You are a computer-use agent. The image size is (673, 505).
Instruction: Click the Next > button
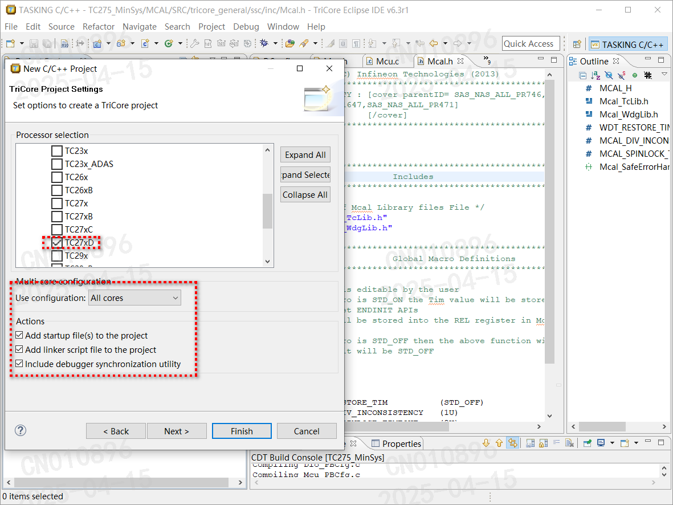[177, 431]
